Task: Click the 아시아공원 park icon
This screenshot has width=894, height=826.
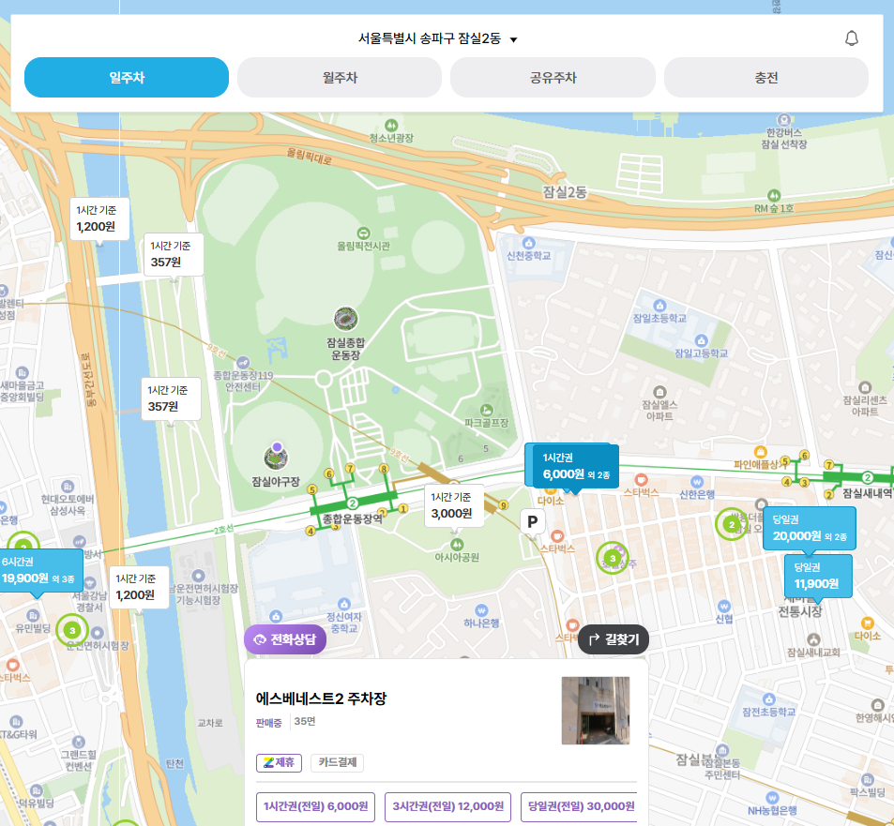Action: coord(457,544)
